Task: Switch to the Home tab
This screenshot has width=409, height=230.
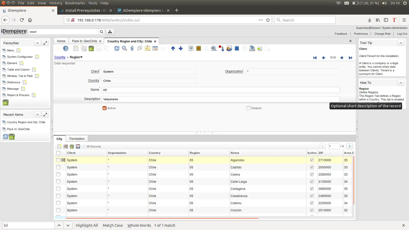Action: tap(61, 41)
